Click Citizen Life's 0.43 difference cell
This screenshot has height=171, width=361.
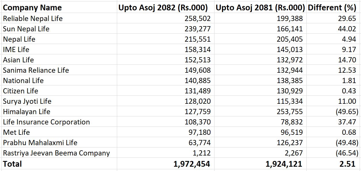click(x=349, y=91)
